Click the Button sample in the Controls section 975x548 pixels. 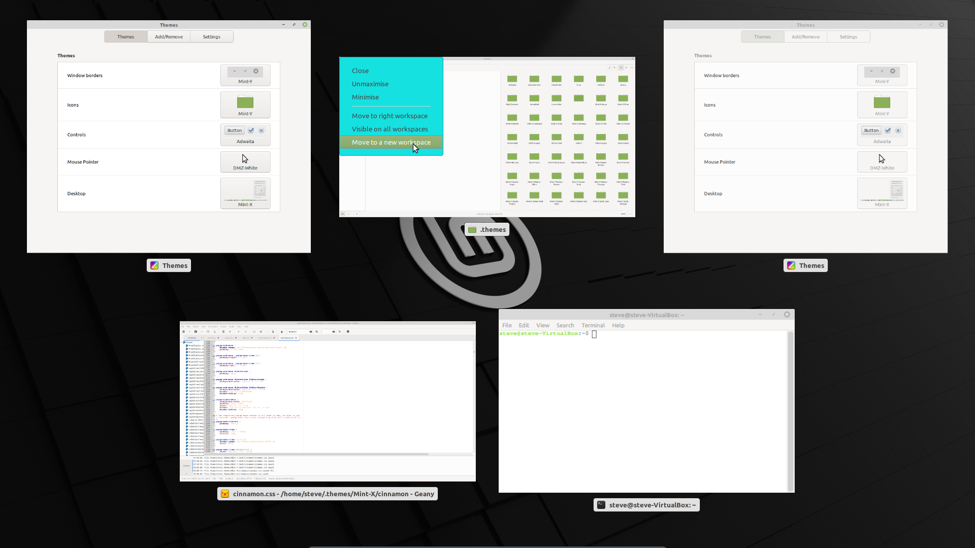click(234, 130)
